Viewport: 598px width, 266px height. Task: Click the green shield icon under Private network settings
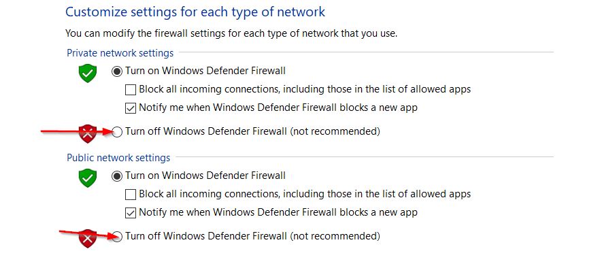[88, 73]
